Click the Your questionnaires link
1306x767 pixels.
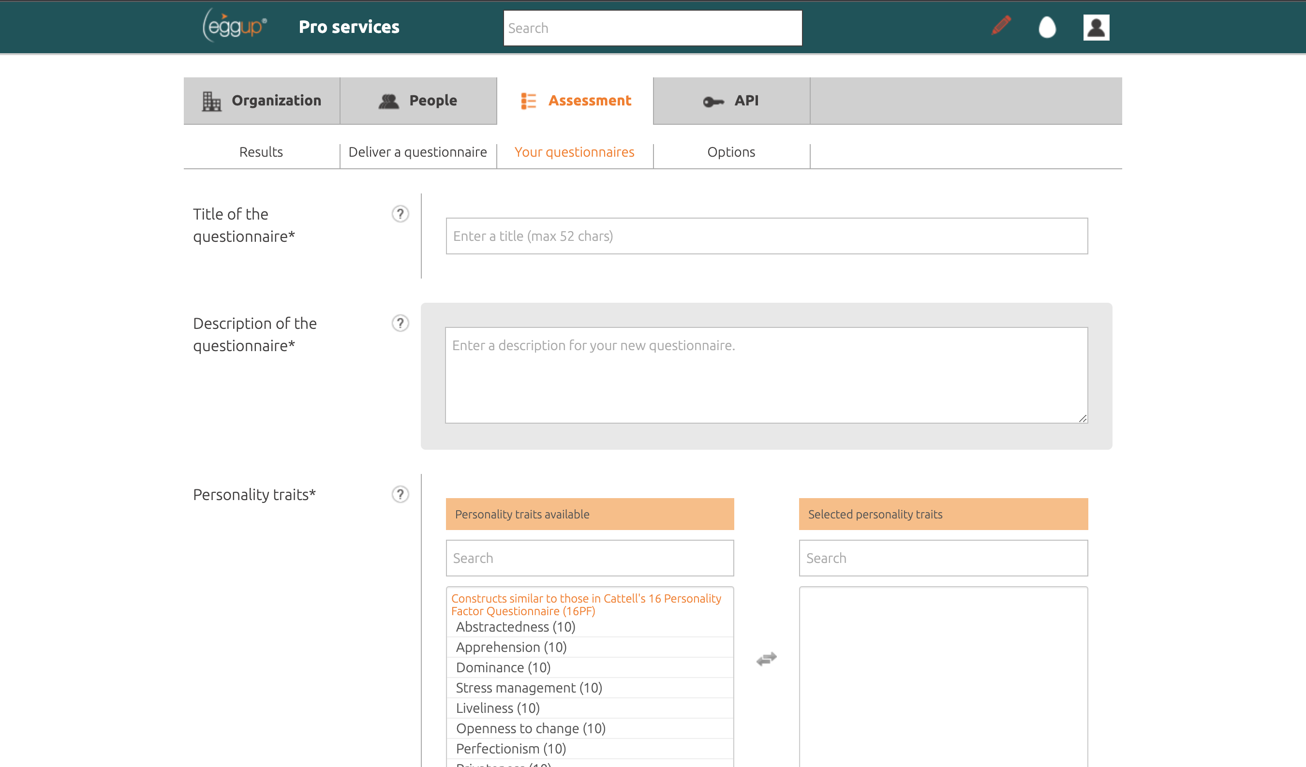[574, 152]
